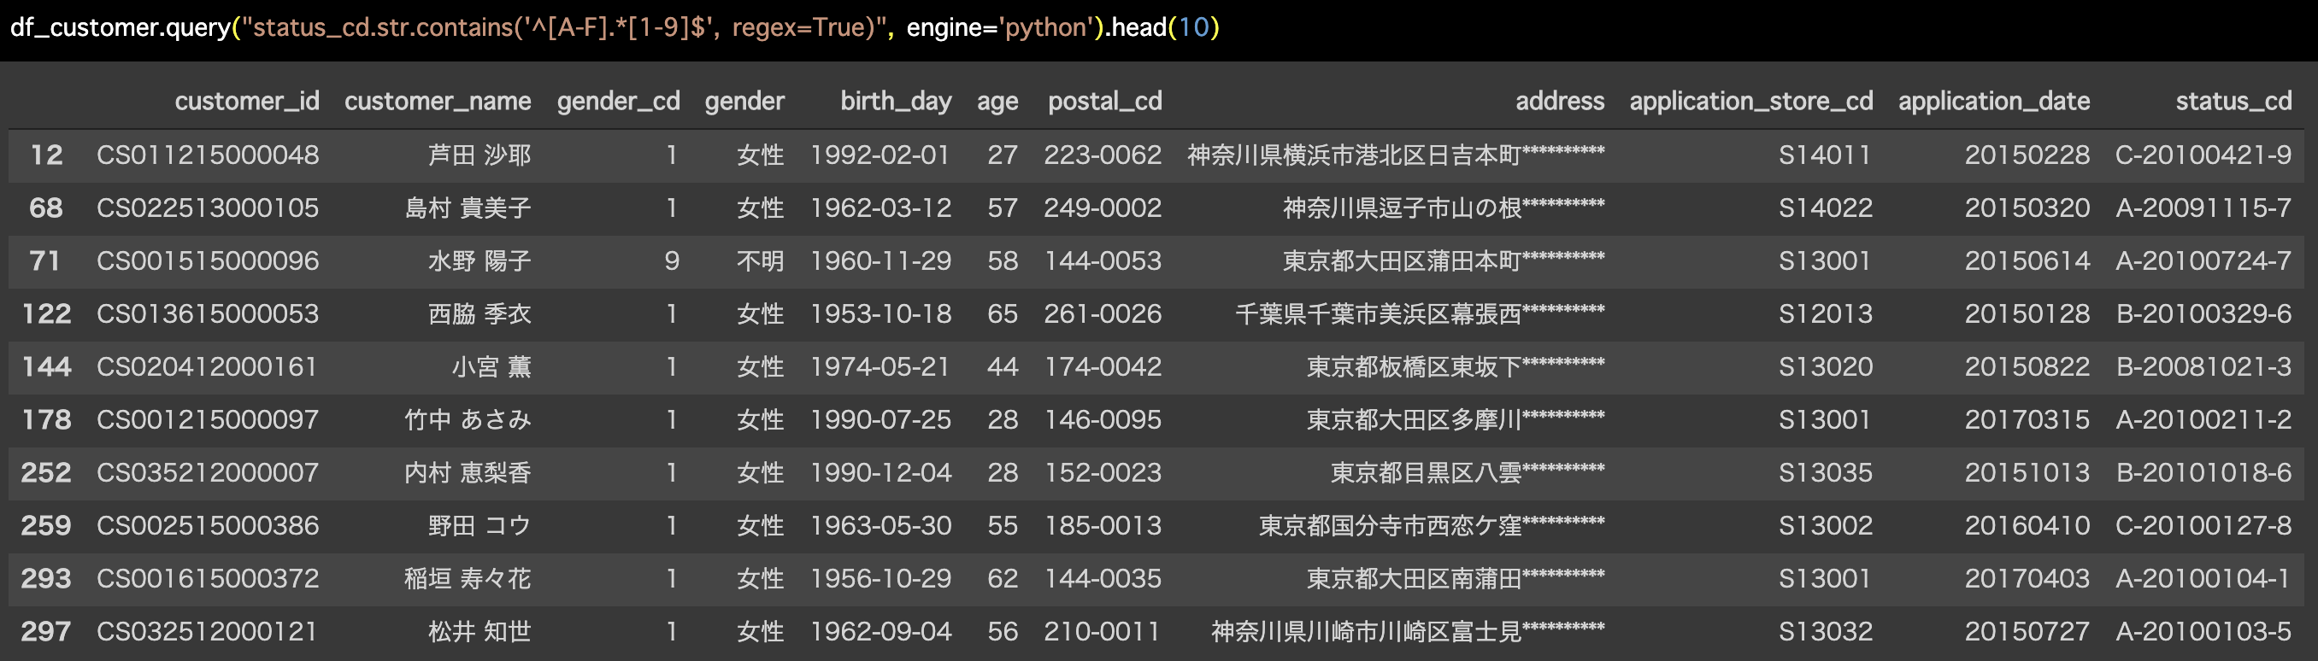Click birth date 1963-05-30

880,526
